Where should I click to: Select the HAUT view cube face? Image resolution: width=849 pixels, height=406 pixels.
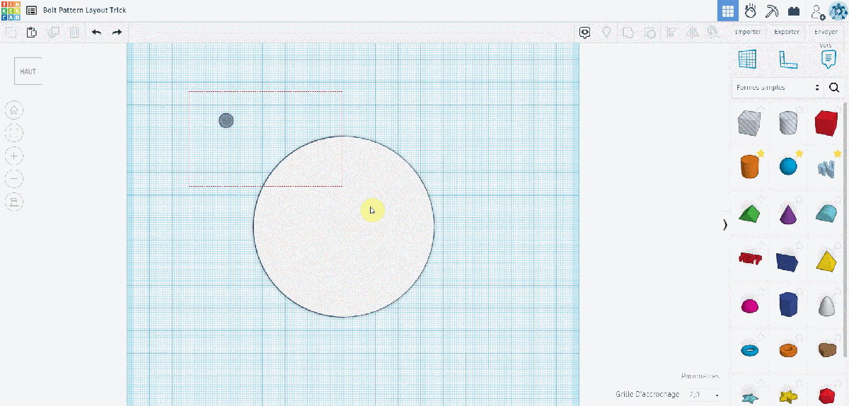point(28,71)
